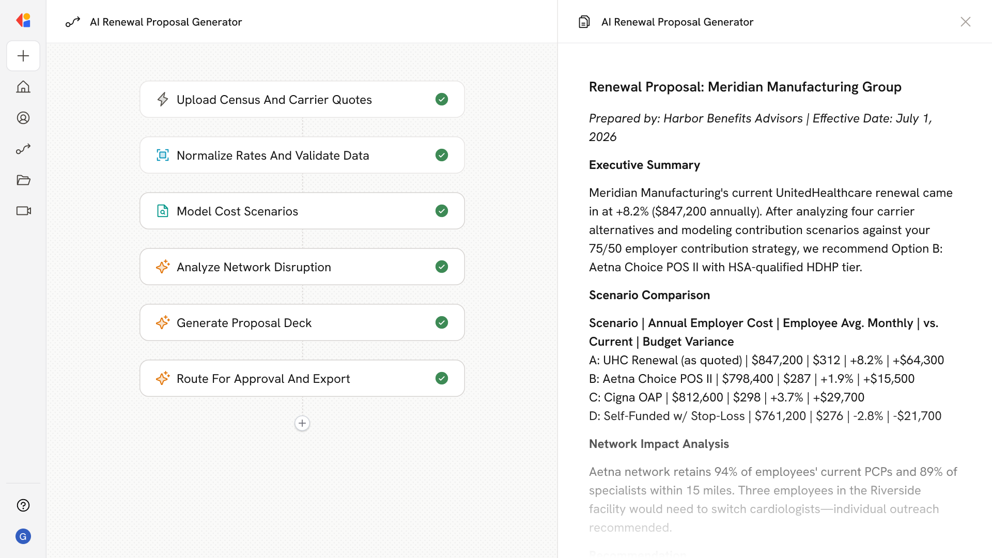
Task: Click document icon in proposal panel header
Action: click(x=584, y=22)
